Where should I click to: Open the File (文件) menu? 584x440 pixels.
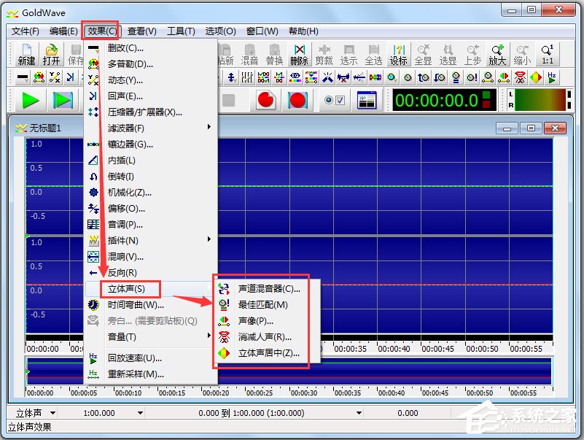coord(26,31)
